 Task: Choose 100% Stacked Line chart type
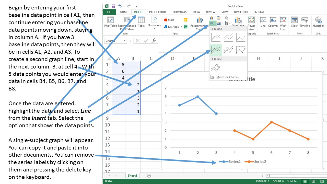coord(241,38)
